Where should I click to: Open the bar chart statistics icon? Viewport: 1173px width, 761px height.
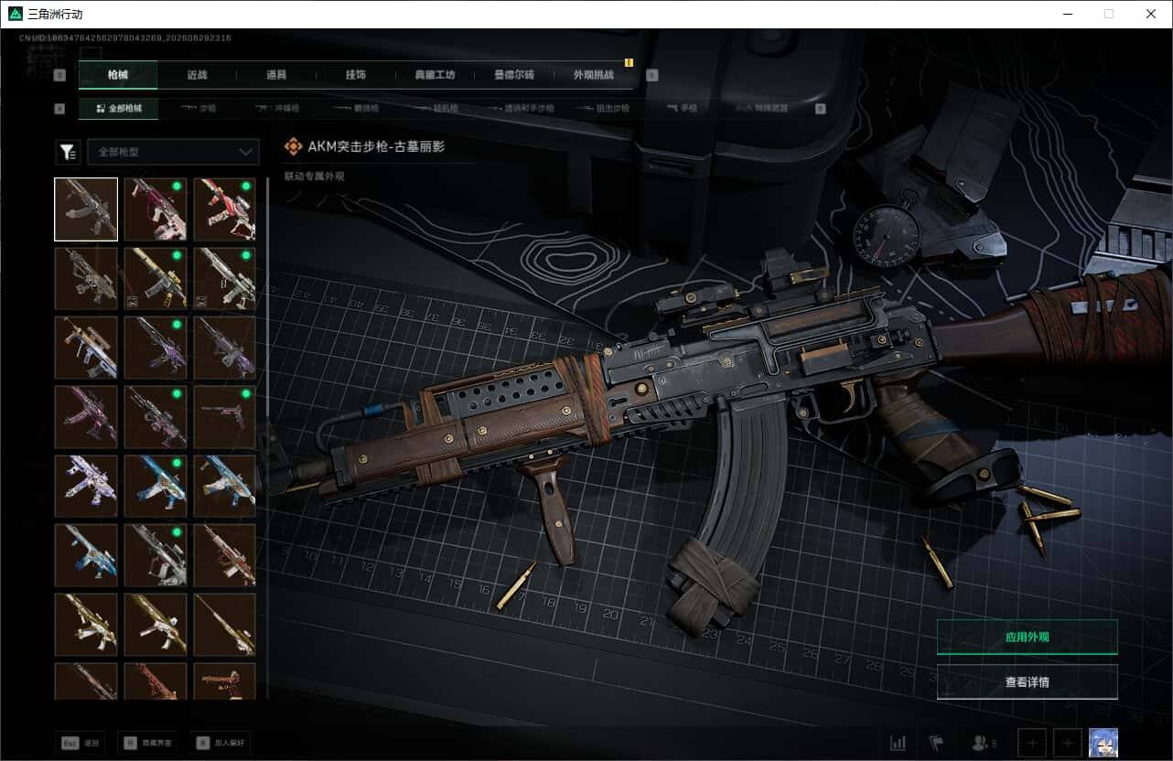pos(898,743)
